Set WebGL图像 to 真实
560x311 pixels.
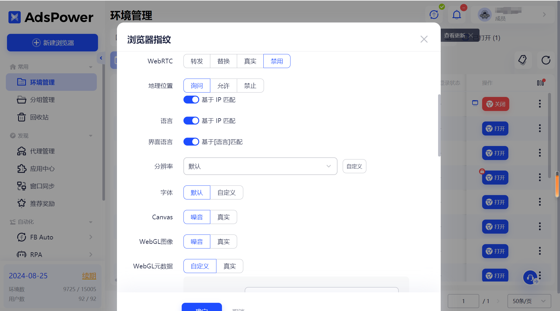pyautogui.click(x=223, y=241)
